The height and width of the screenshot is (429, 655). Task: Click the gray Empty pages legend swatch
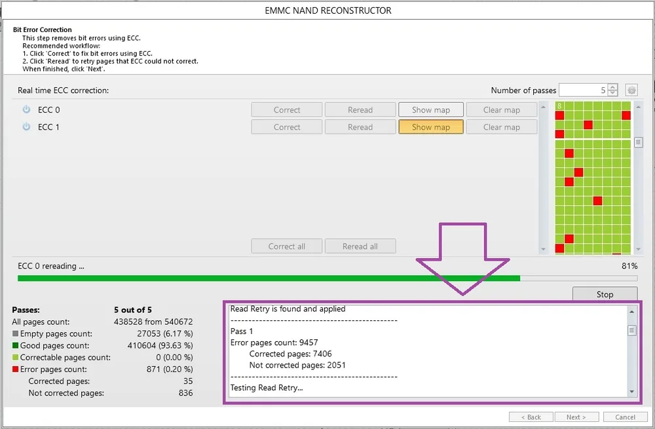point(16,334)
